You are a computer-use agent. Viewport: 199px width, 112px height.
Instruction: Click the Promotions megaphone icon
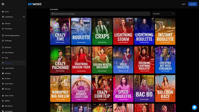(x=3, y=29)
